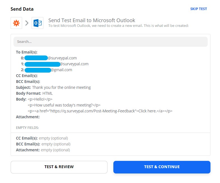Click the 'To Email(s):' label
Image resolution: width=220 pixels, height=183 pixels.
27,52
